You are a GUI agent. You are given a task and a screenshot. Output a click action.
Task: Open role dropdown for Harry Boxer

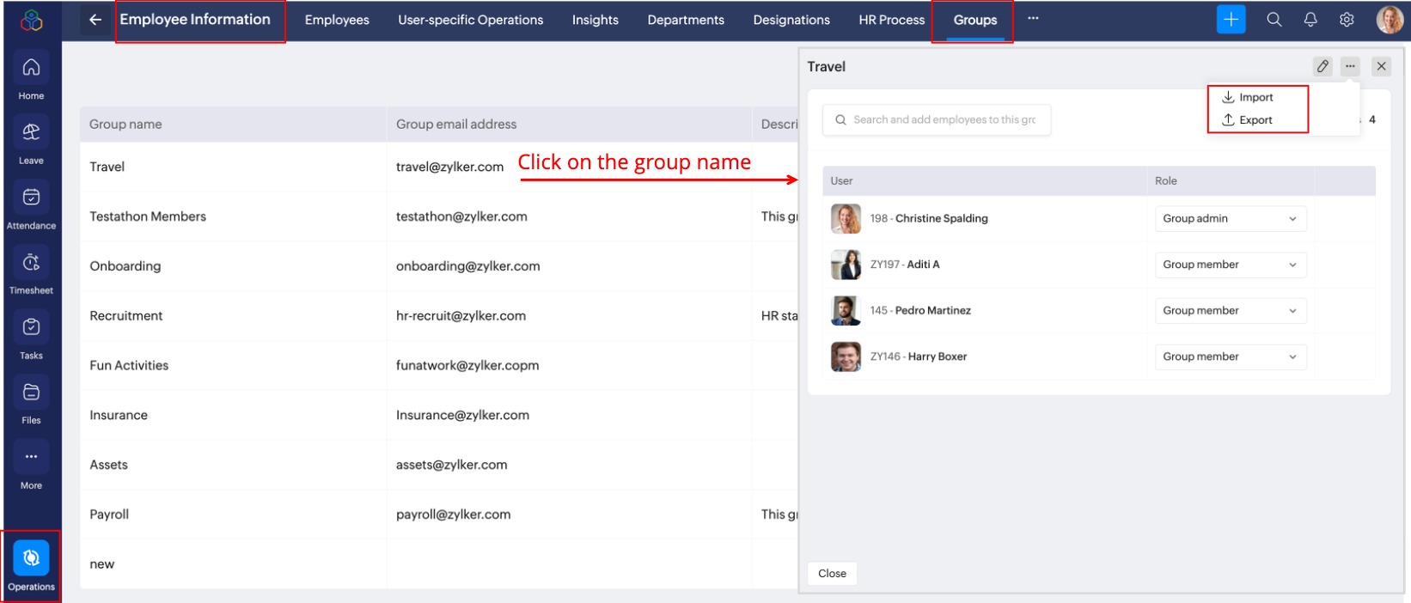coord(1230,356)
